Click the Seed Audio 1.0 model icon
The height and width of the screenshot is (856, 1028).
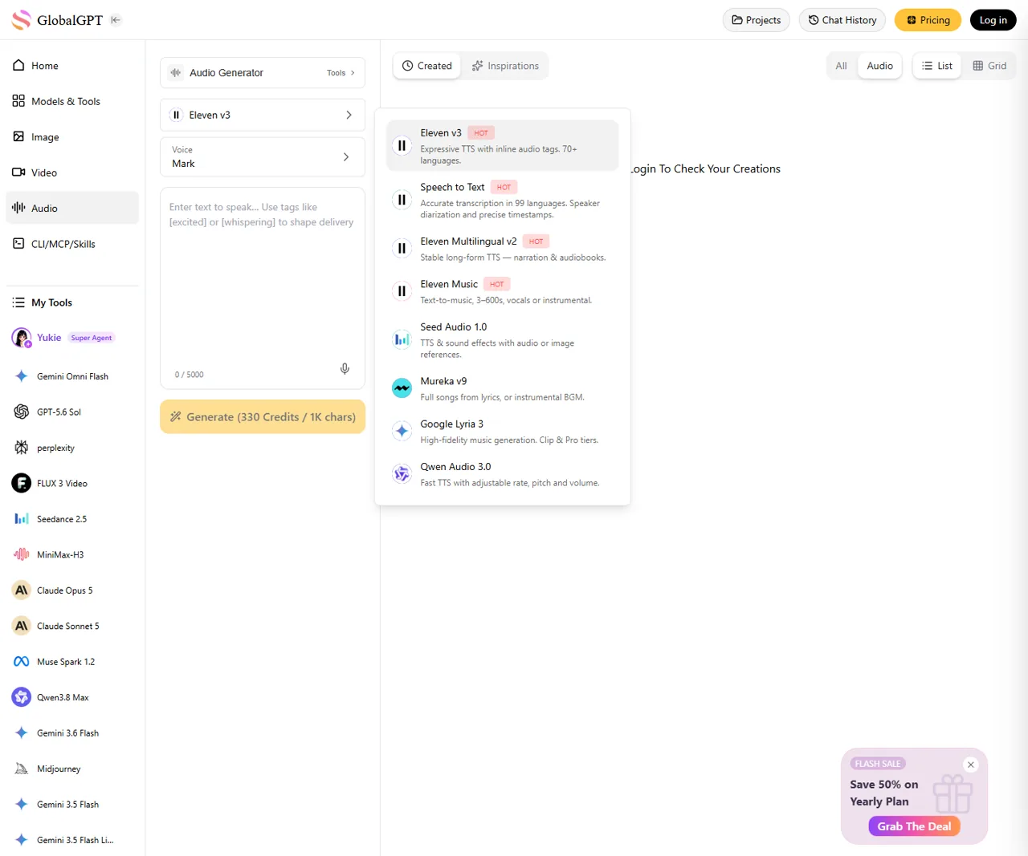click(402, 340)
